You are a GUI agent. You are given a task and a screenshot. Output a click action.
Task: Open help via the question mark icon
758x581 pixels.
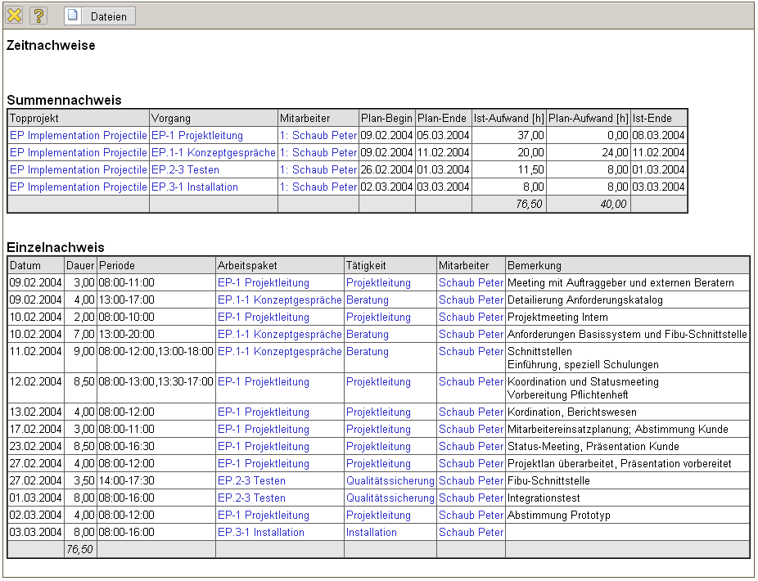pyautogui.click(x=38, y=16)
